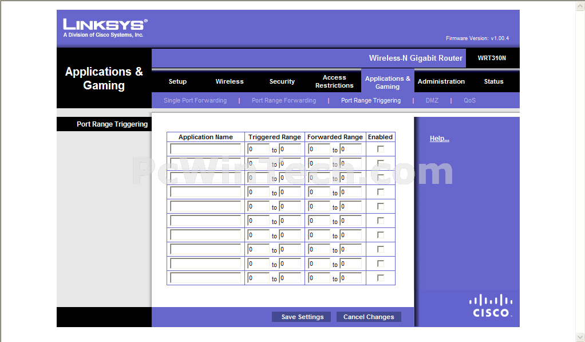Focus first row's Triggered Range start field
This screenshot has height=342, width=585.
pos(258,149)
